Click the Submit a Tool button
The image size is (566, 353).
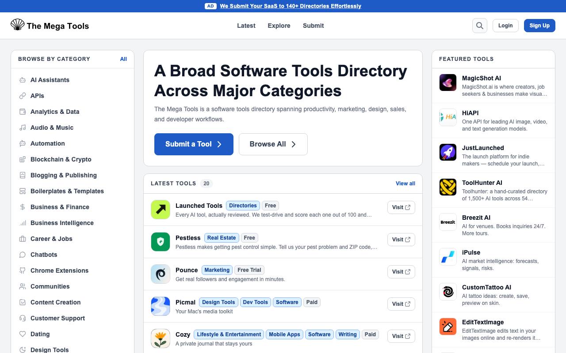194,144
